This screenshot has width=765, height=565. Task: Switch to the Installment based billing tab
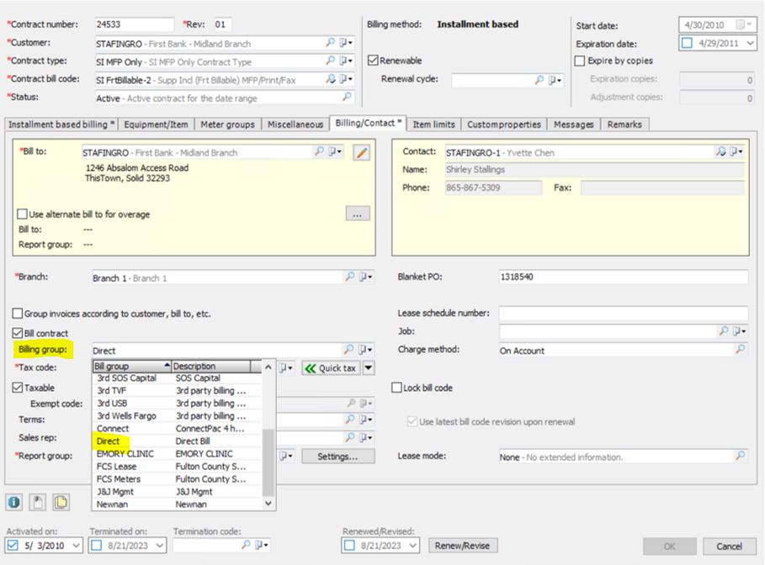pos(61,124)
